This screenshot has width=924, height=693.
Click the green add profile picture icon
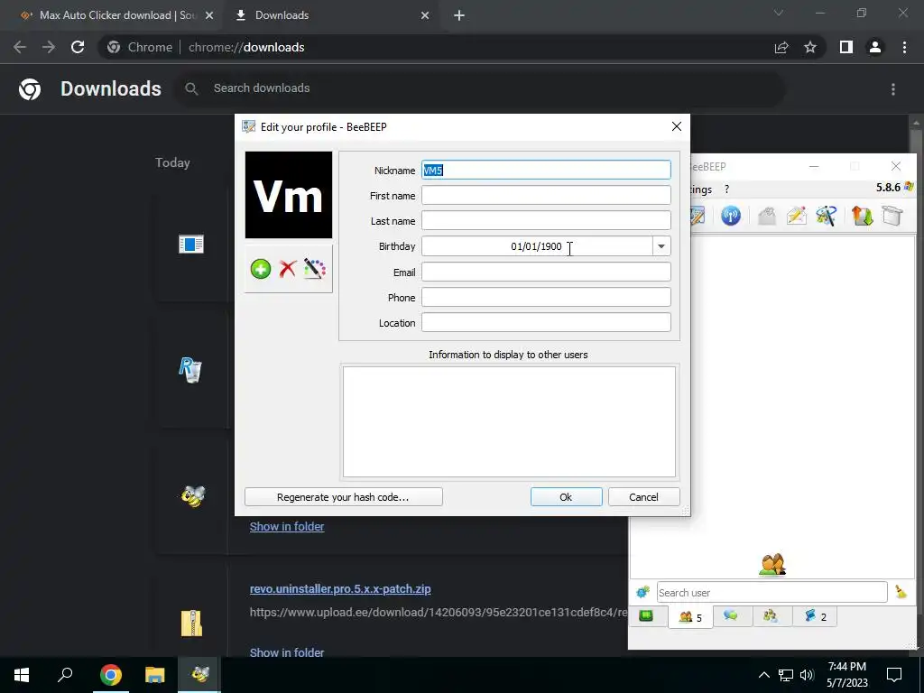coord(261,269)
